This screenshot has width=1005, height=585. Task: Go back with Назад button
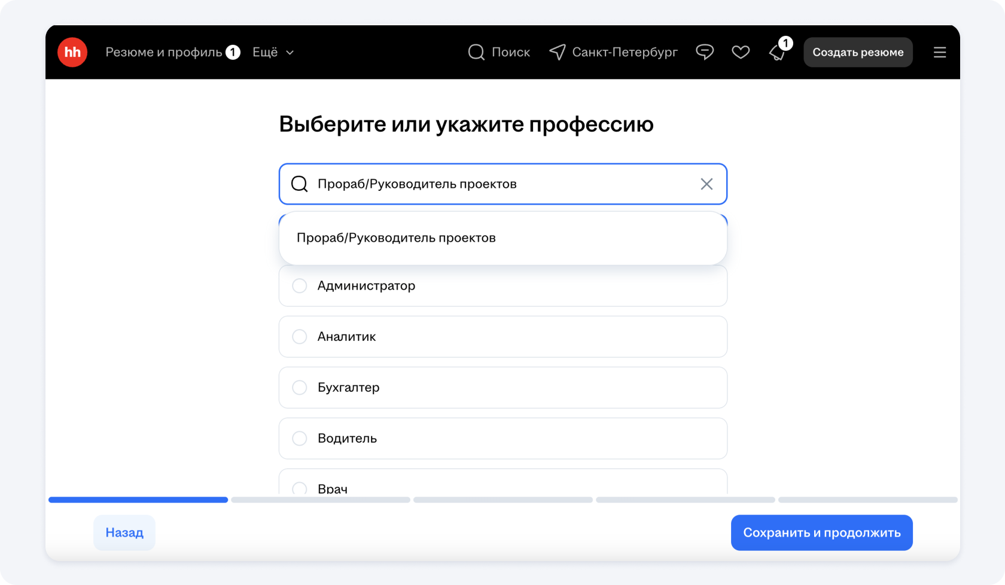[124, 532]
